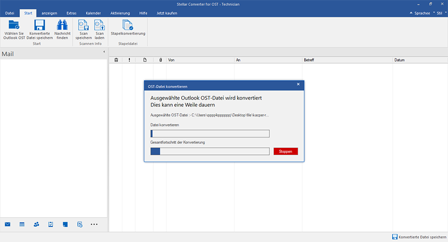Click the Wählen Sie Outlook OST icon
448x242 pixels.
tap(14, 25)
